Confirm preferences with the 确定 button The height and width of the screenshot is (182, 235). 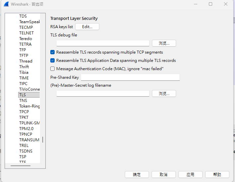(137, 174)
